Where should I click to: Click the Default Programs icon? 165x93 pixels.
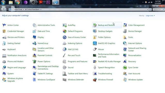point(64,31)
